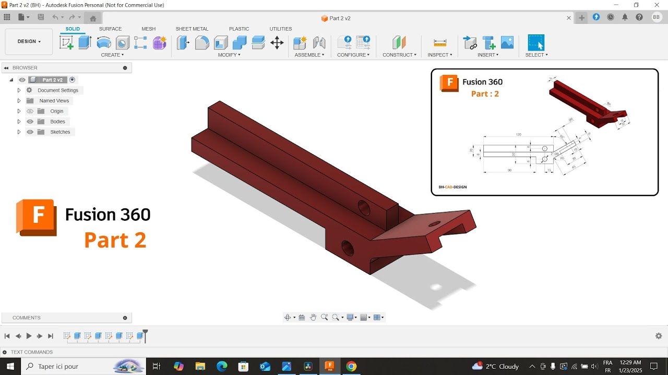Toggle Origin folder visibility eye
This screenshot has height=375, width=668.
(30, 111)
